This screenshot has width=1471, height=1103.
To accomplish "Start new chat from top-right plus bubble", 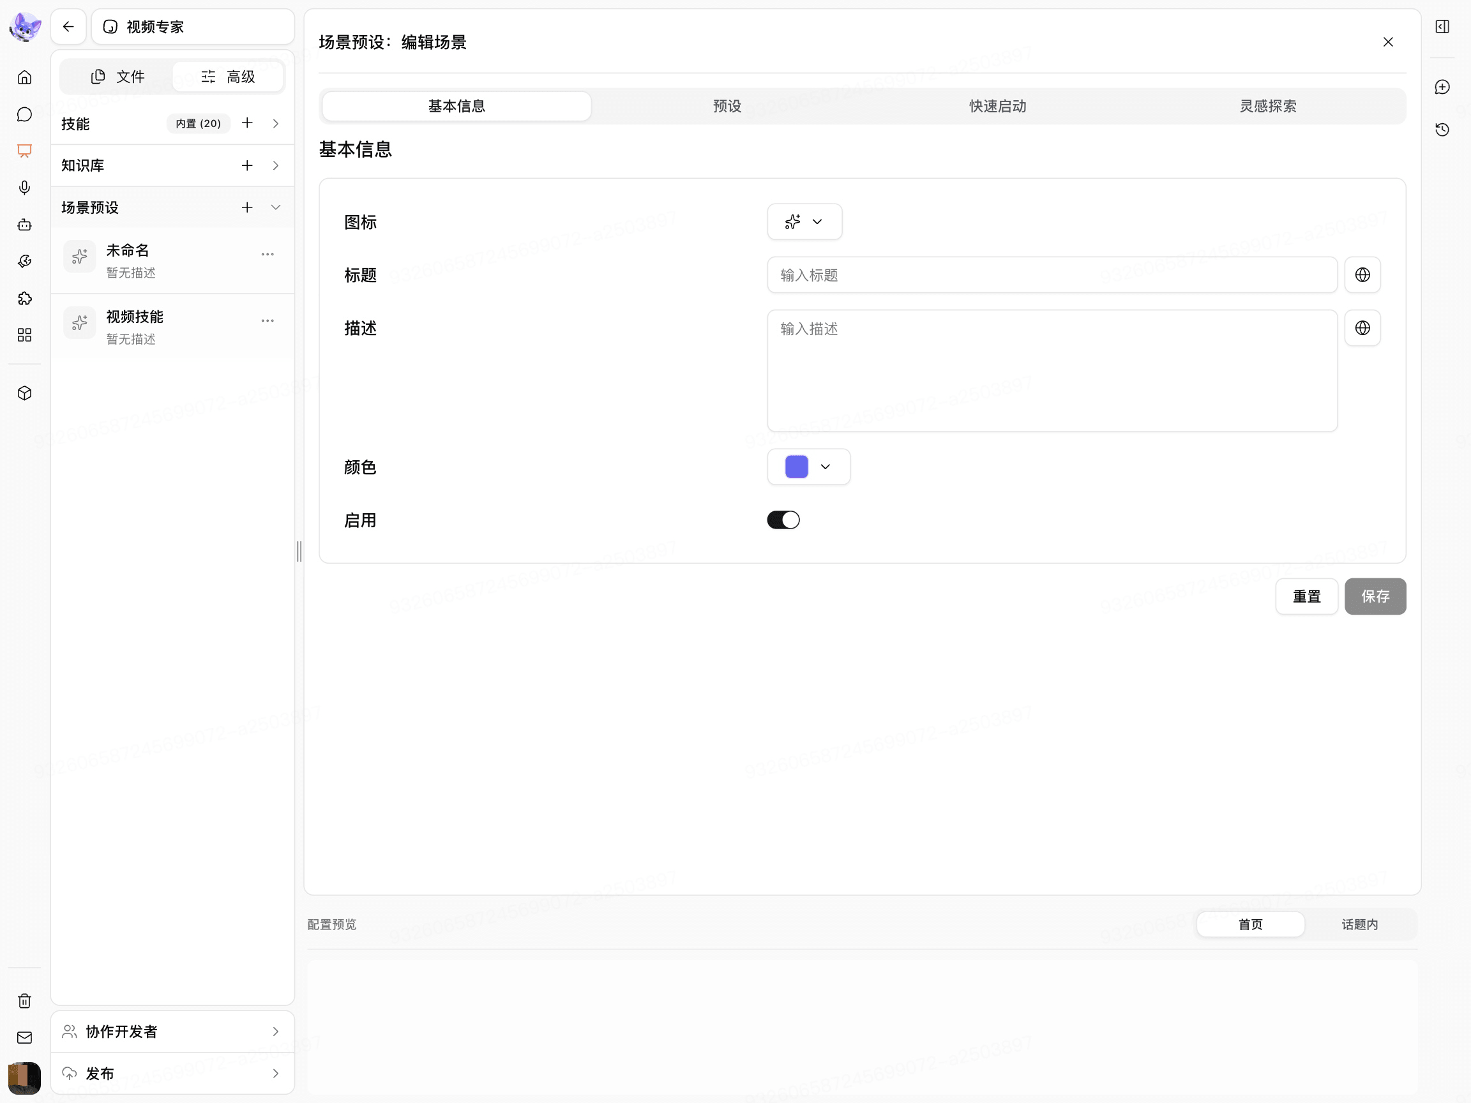I will [x=1442, y=87].
